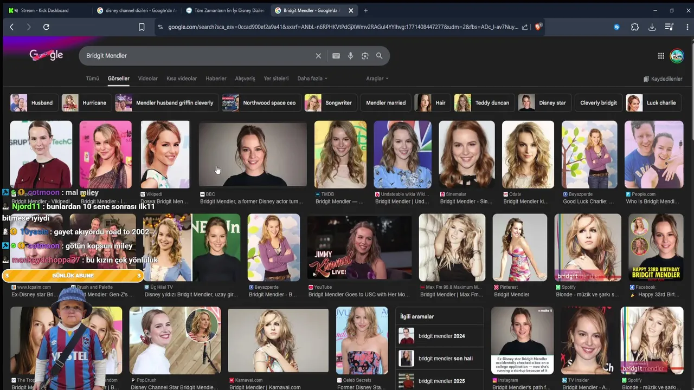Select the Haberler search tab
The height and width of the screenshot is (390, 694).
(x=216, y=79)
